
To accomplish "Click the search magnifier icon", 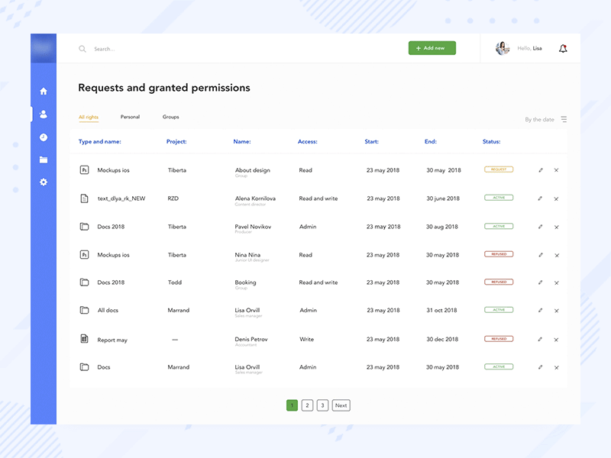I will [x=82, y=48].
